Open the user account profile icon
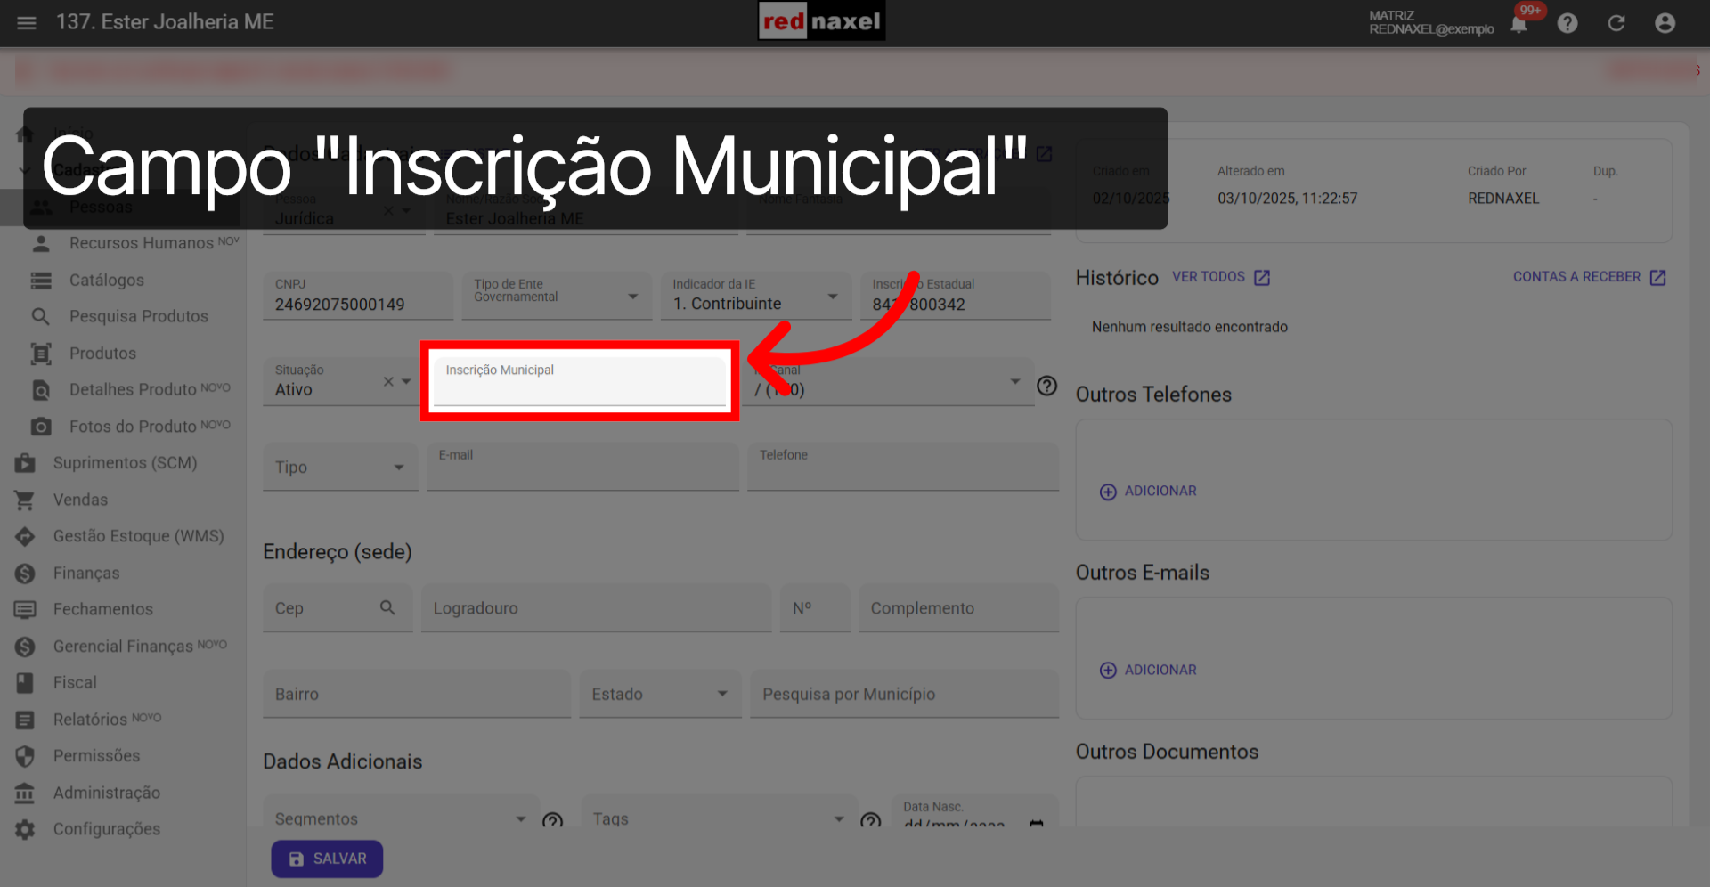Screen dimensions: 1710x887 (1665, 23)
